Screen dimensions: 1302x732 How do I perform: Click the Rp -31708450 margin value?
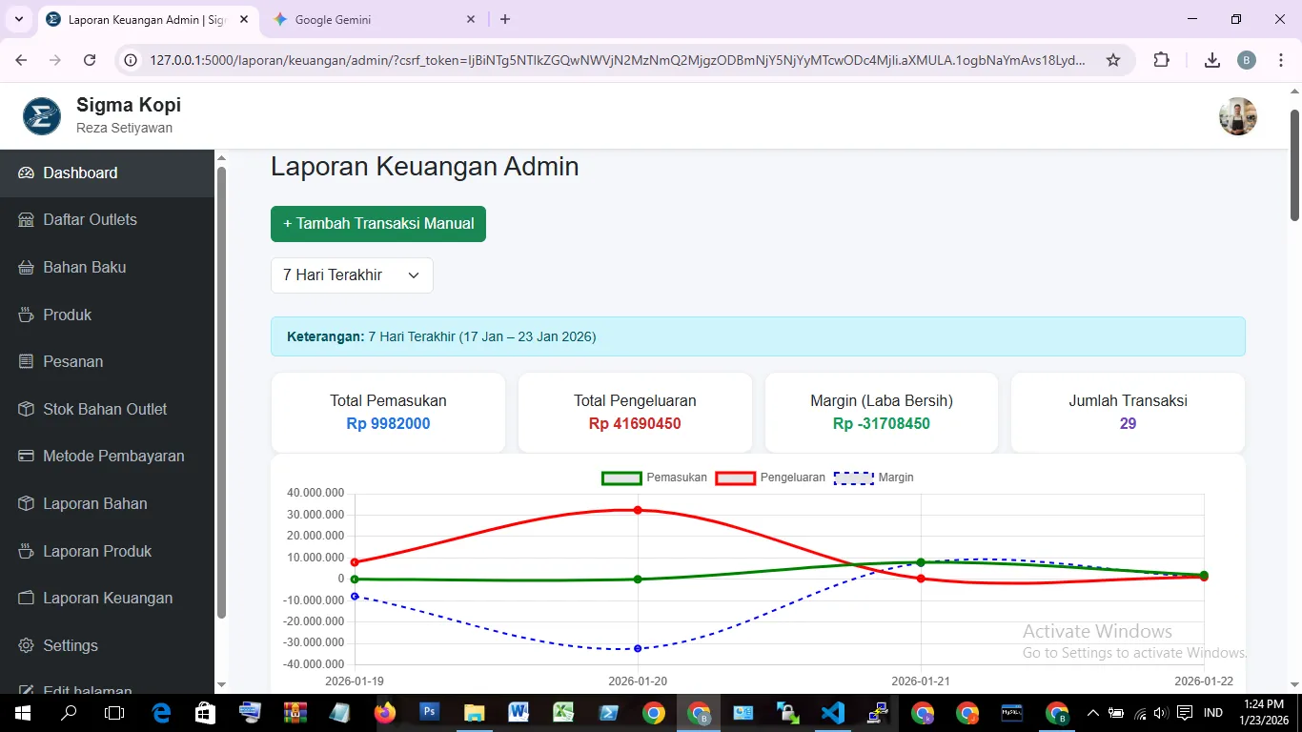(882, 423)
